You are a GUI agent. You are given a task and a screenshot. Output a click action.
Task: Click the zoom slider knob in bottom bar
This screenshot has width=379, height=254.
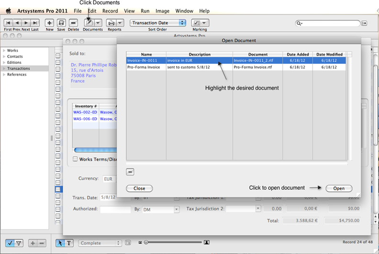click(x=146, y=242)
